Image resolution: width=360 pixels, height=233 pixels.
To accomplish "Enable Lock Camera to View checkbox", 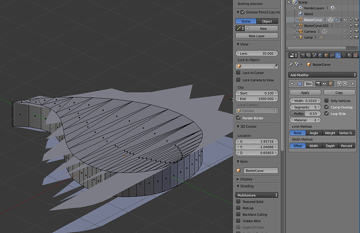I will tap(238, 80).
